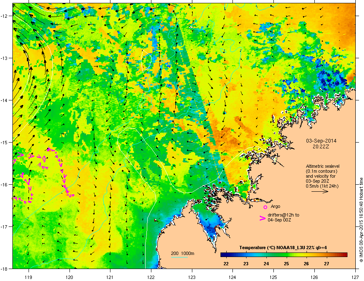The image size is (364, 281).
Task: Click the Temperature NOAA18_L3U title text
Action: pos(283,248)
